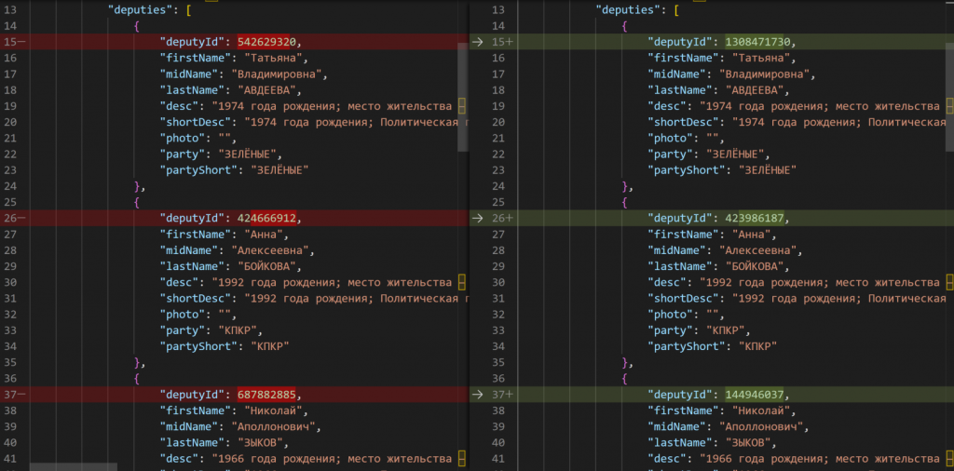Viewport: 954px width, 471px height.
Task: Revert the change at line 26 using arrow
Action: point(478,218)
